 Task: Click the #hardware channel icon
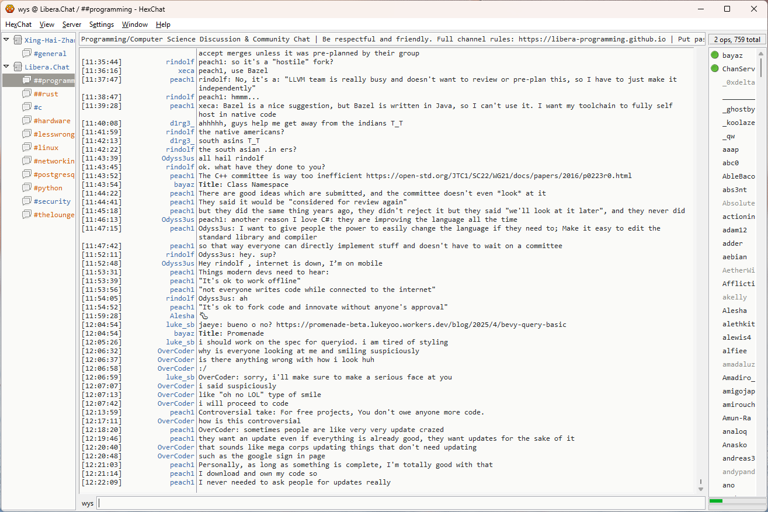coord(27,121)
